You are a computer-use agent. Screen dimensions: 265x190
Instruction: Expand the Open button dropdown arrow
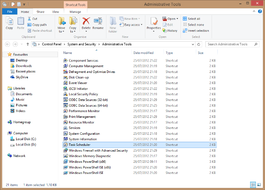(x=177, y=19)
